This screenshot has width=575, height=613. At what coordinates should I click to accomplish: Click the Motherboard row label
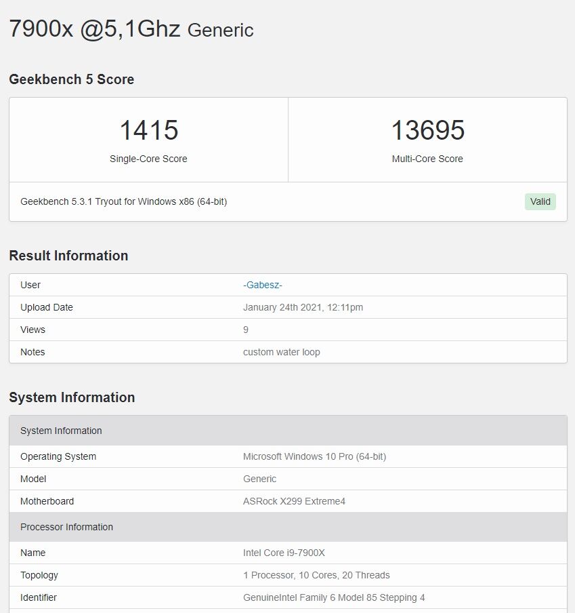pos(47,501)
